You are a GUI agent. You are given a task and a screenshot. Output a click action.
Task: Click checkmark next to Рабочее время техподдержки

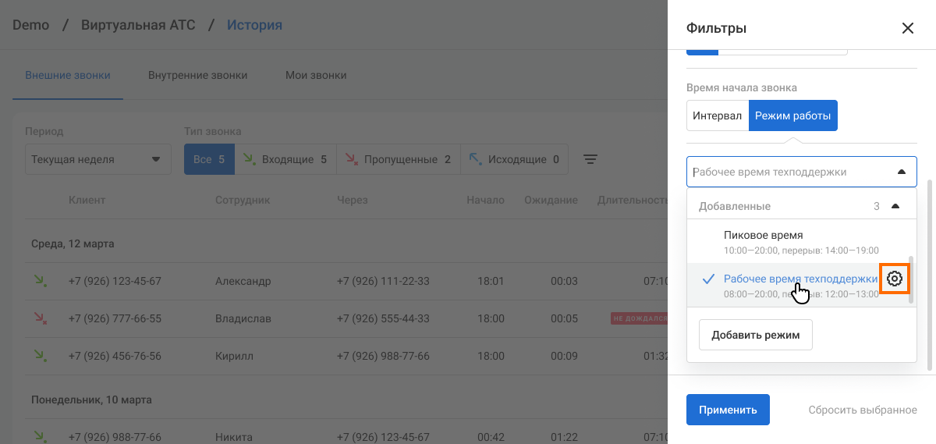pos(708,279)
